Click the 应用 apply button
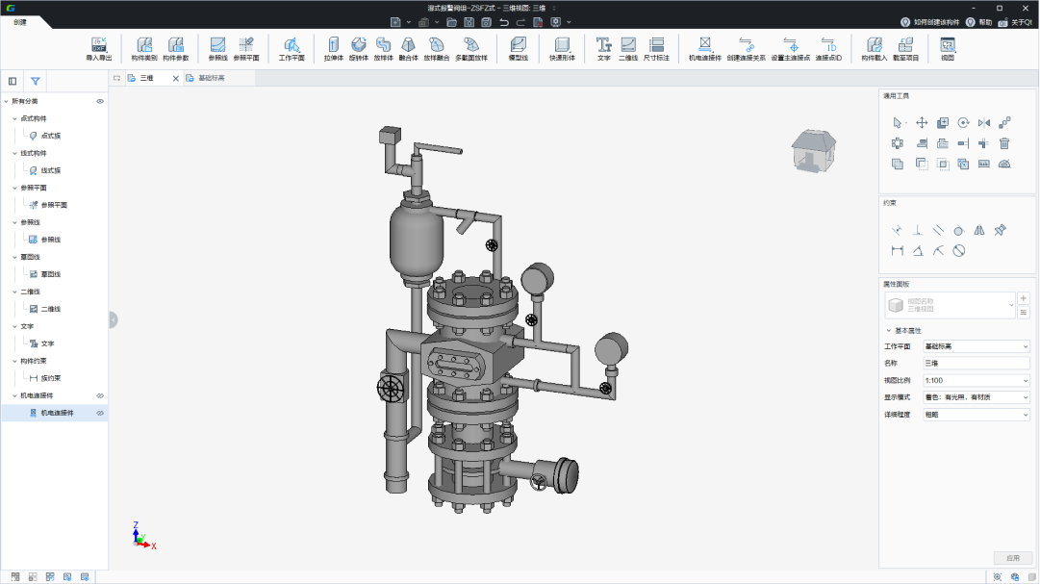 click(1012, 558)
